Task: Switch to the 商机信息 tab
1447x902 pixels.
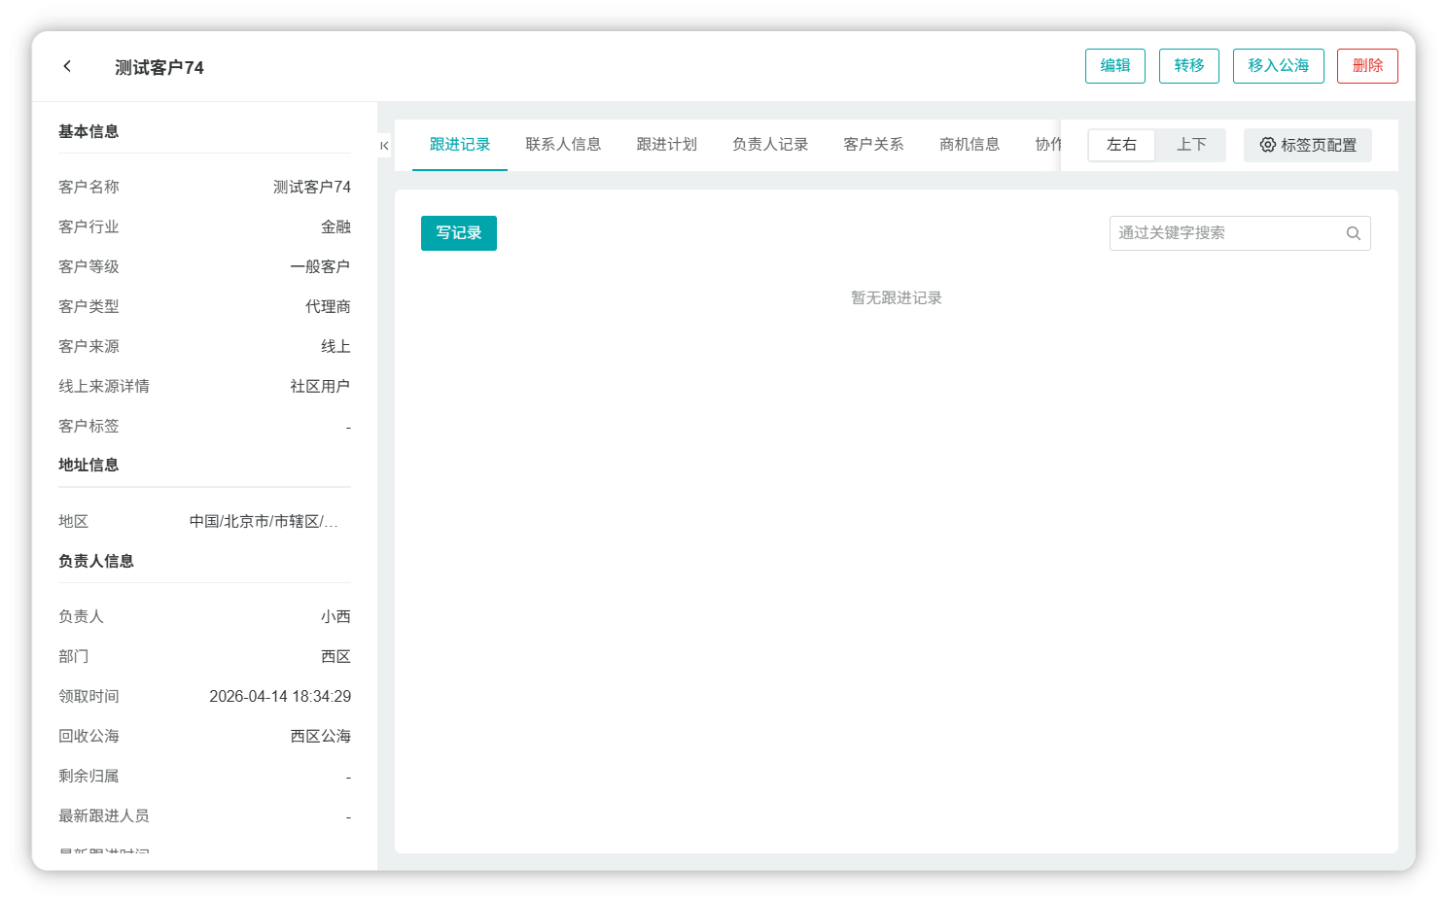Action: point(970,145)
